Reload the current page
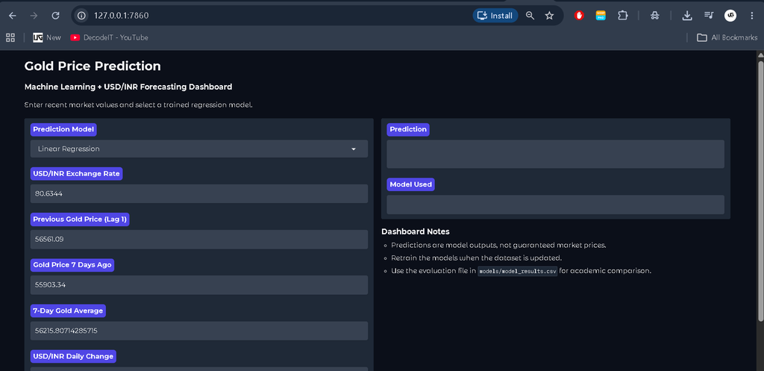The height and width of the screenshot is (371, 764). [x=55, y=16]
